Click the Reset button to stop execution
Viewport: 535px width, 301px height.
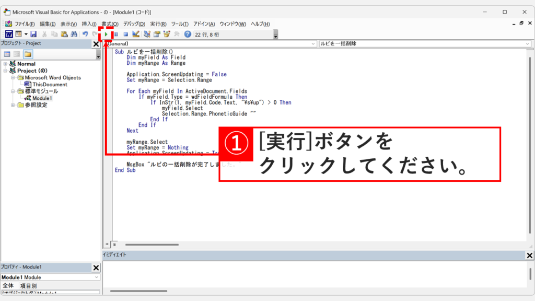coord(125,34)
